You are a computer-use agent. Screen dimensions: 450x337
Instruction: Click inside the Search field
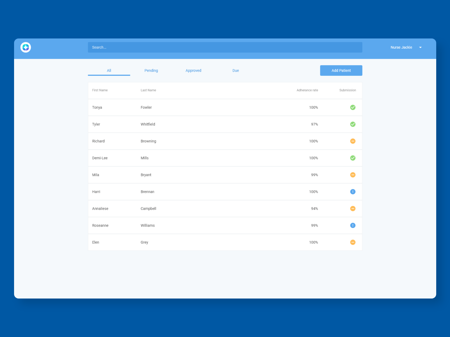pyautogui.click(x=225, y=47)
